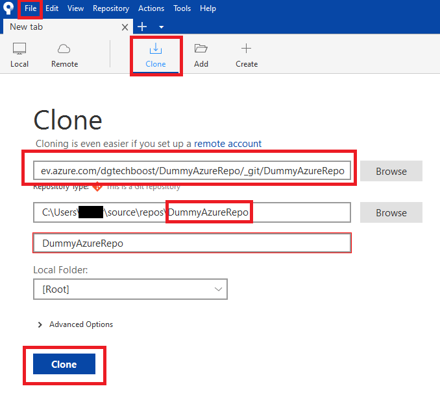
Task: Click the repository URL input field
Action: click(x=192, y=171)
